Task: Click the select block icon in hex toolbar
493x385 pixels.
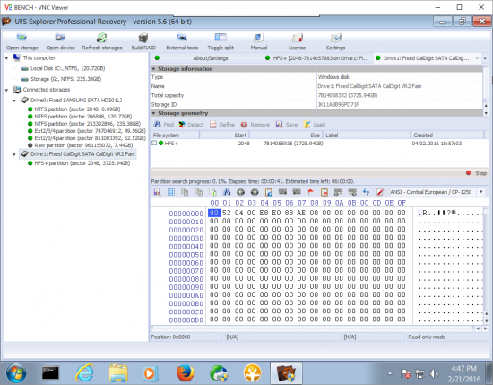Action: tap(171, 192)
